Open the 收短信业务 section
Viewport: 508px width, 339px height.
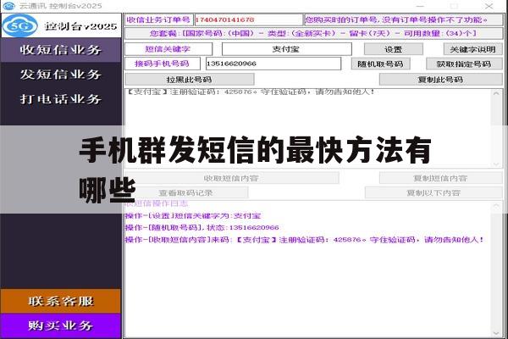(61, 50)
